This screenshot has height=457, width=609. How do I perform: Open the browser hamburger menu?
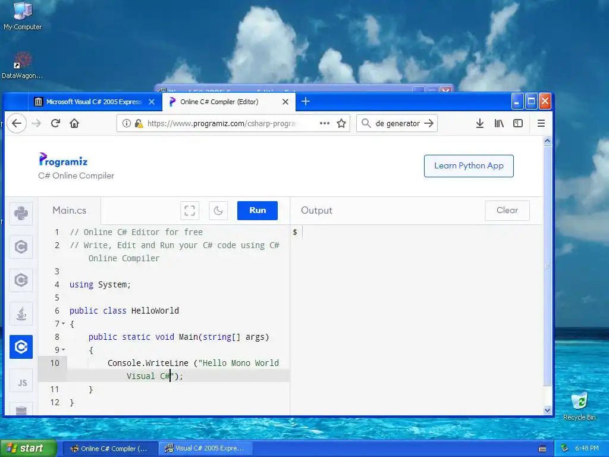[x=541, y=123]
